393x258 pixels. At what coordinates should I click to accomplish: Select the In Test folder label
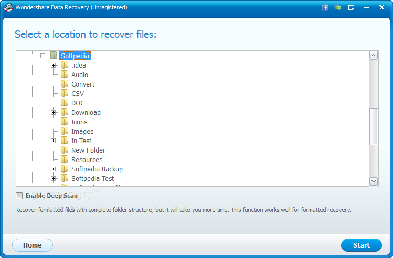(81, 141)
